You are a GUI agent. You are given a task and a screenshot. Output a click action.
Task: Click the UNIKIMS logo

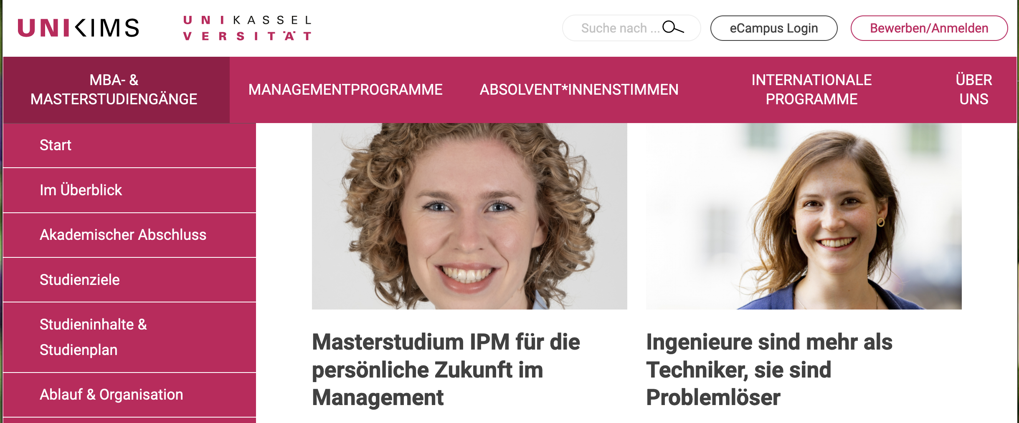tap(78, 28)
